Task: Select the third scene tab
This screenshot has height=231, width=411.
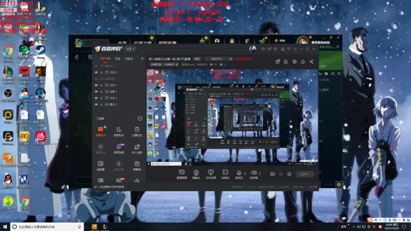Action: pos(128,59)
